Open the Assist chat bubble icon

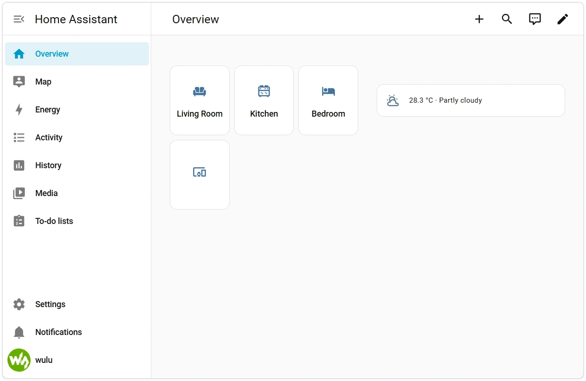(x=535, y=19)
